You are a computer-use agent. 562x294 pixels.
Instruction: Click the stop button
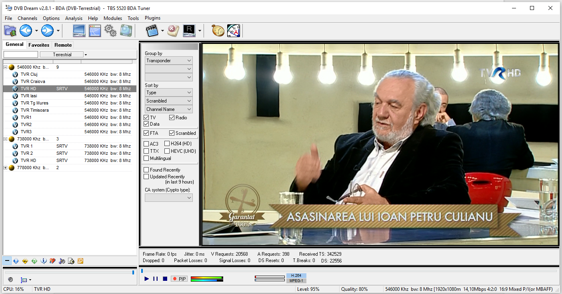pyautogui.click(x=165, y=279)
